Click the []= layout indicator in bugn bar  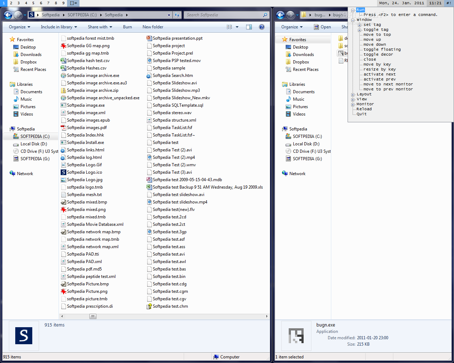[x=73, y=3]
